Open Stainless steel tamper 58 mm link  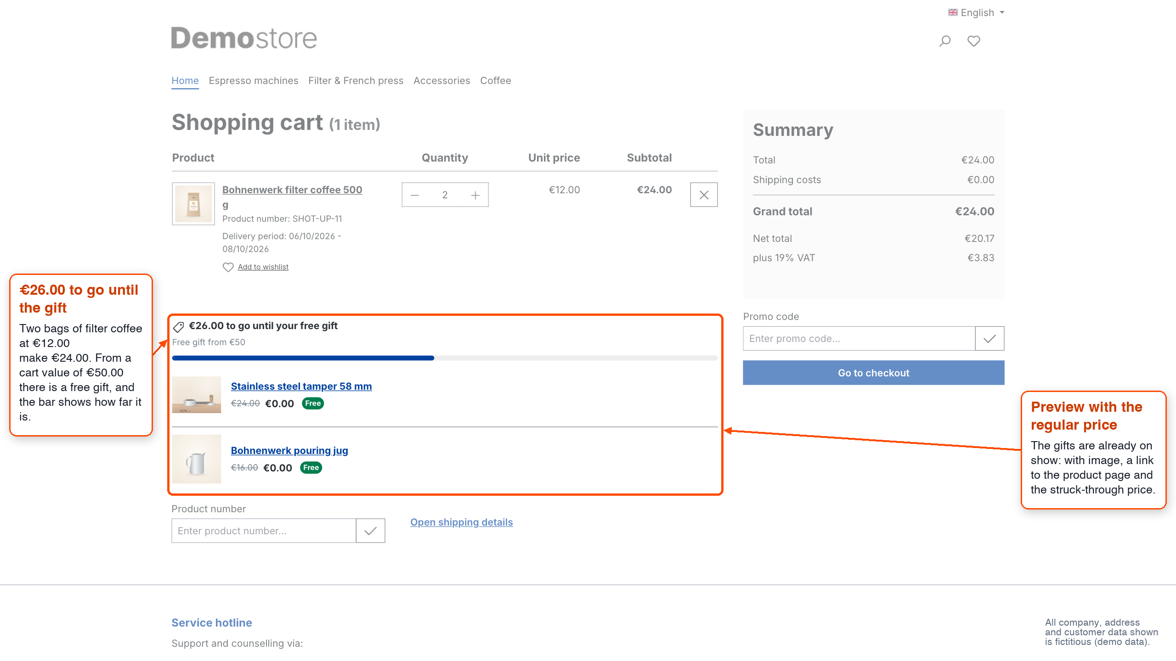point(301,387)
